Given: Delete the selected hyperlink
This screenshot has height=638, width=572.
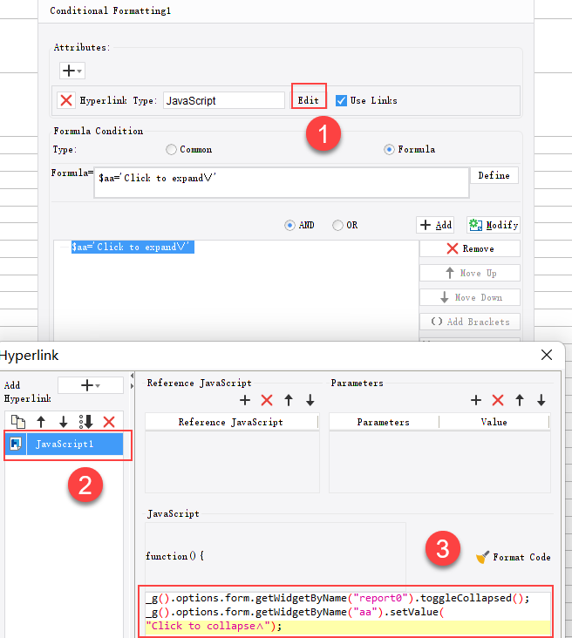Looking at the screenshot, I should pos(109,422).
